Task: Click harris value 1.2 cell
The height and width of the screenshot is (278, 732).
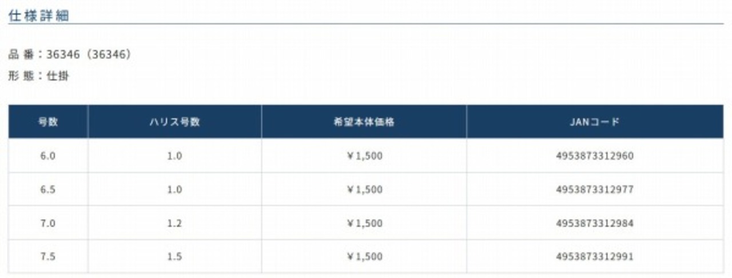Action: tap(174, 223)
